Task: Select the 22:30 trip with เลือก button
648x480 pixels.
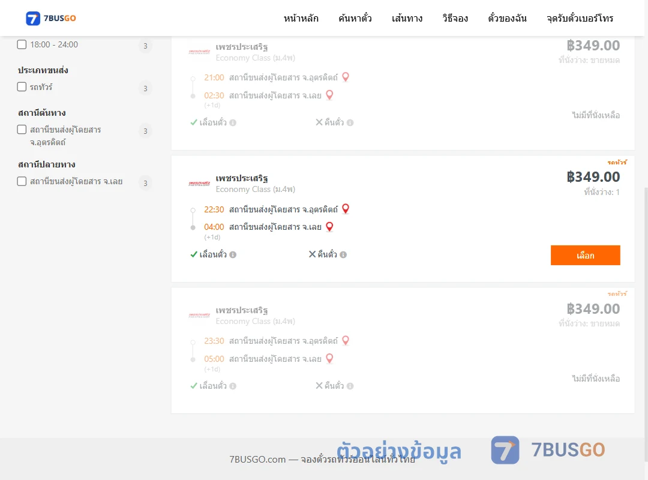Action: (x=585, y=255)
